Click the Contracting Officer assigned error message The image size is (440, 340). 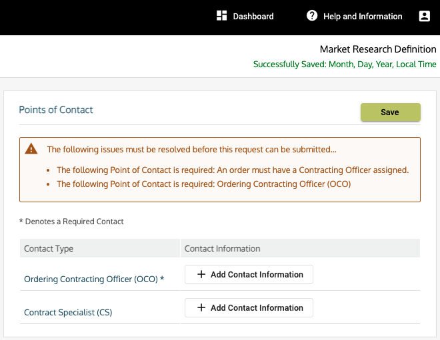[233, 170]
